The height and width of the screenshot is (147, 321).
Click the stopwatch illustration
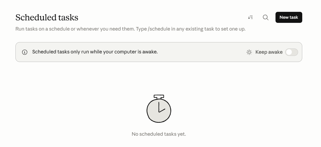coord(159,108)
